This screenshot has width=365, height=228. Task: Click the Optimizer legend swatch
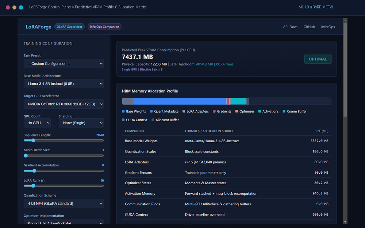(237, 111)
